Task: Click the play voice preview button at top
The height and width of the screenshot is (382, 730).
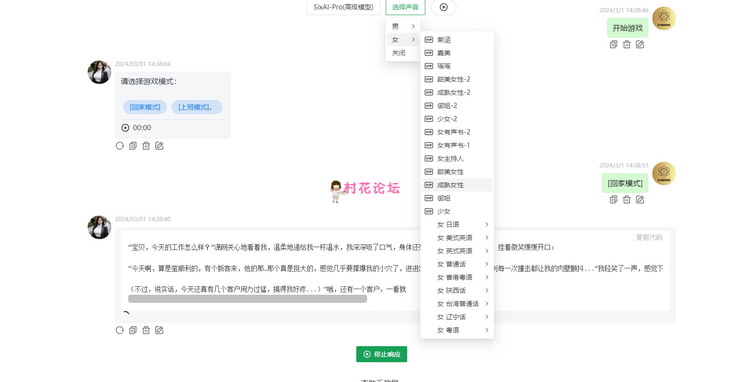Action: (x=443, y=7)
